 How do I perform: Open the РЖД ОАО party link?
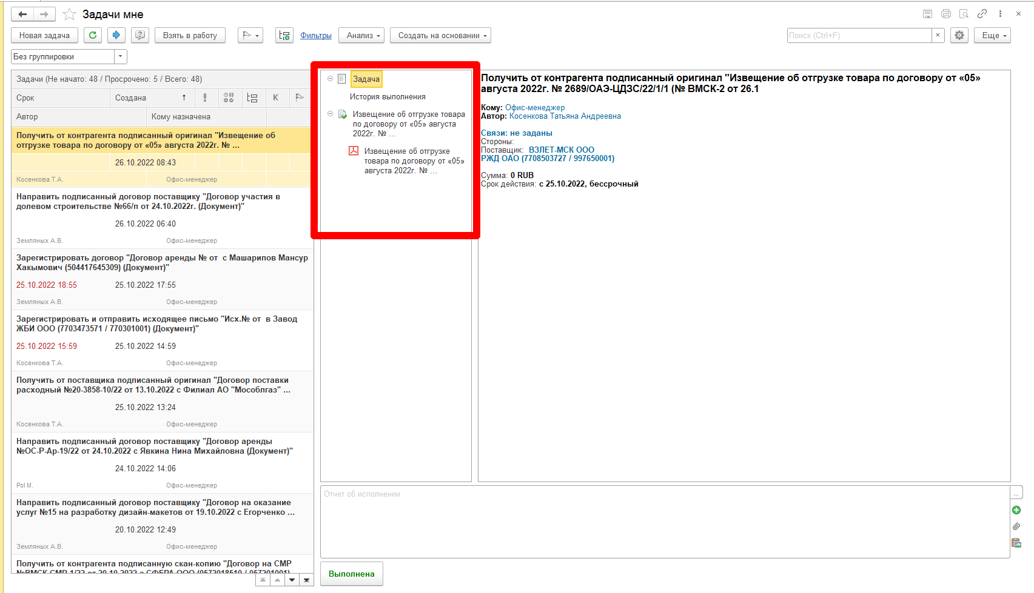point(548,158)
